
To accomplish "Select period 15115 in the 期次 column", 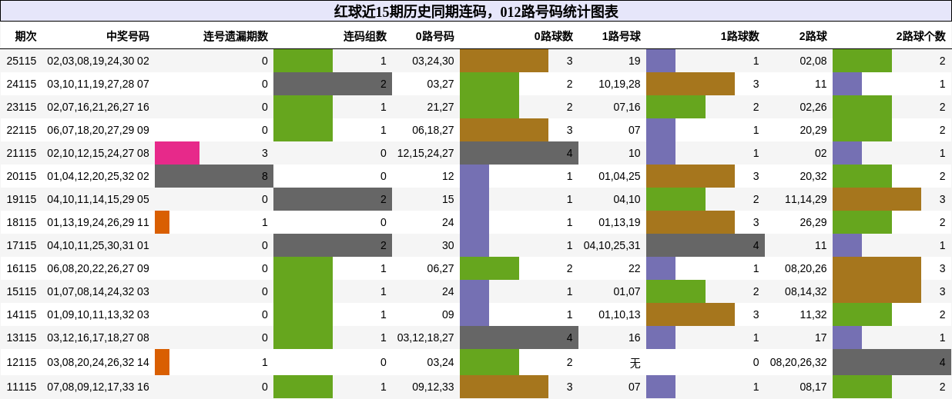I will click(x=22, y=291).
